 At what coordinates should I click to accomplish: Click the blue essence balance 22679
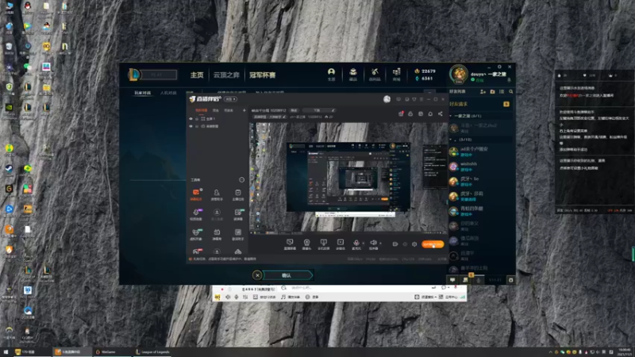(x=425, y=71)
